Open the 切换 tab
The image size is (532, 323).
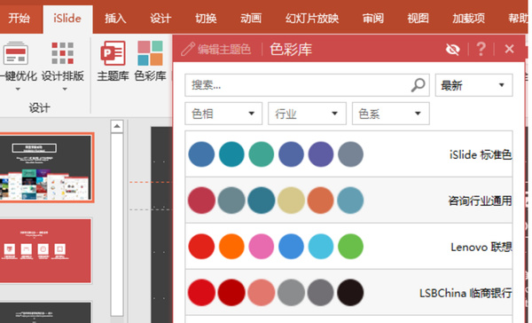(206, 18)
